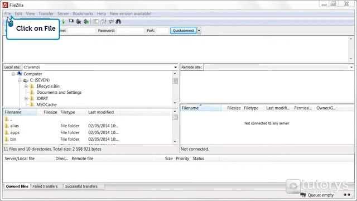Open the View menu

point(30,13)
